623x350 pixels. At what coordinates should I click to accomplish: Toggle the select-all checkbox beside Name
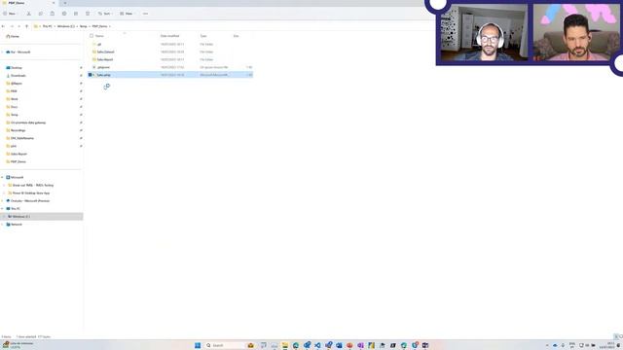[92, 36]
